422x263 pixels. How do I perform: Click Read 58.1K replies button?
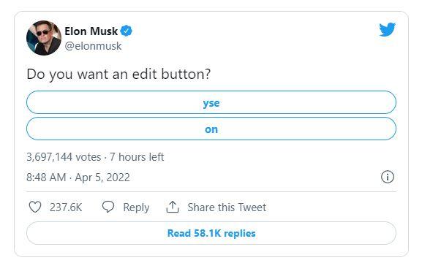211,233
